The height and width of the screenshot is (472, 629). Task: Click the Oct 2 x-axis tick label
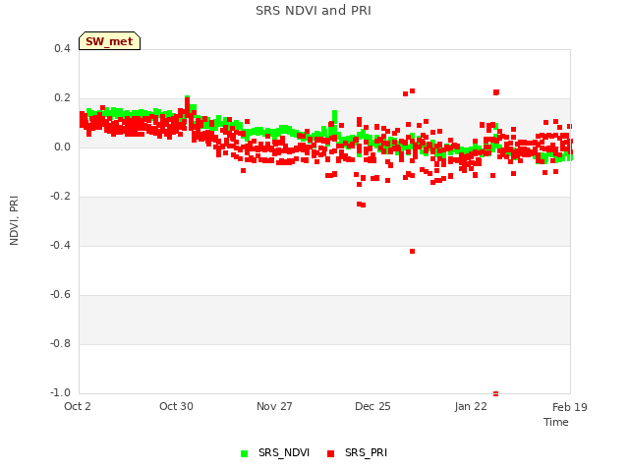click(x=78, y=406)
